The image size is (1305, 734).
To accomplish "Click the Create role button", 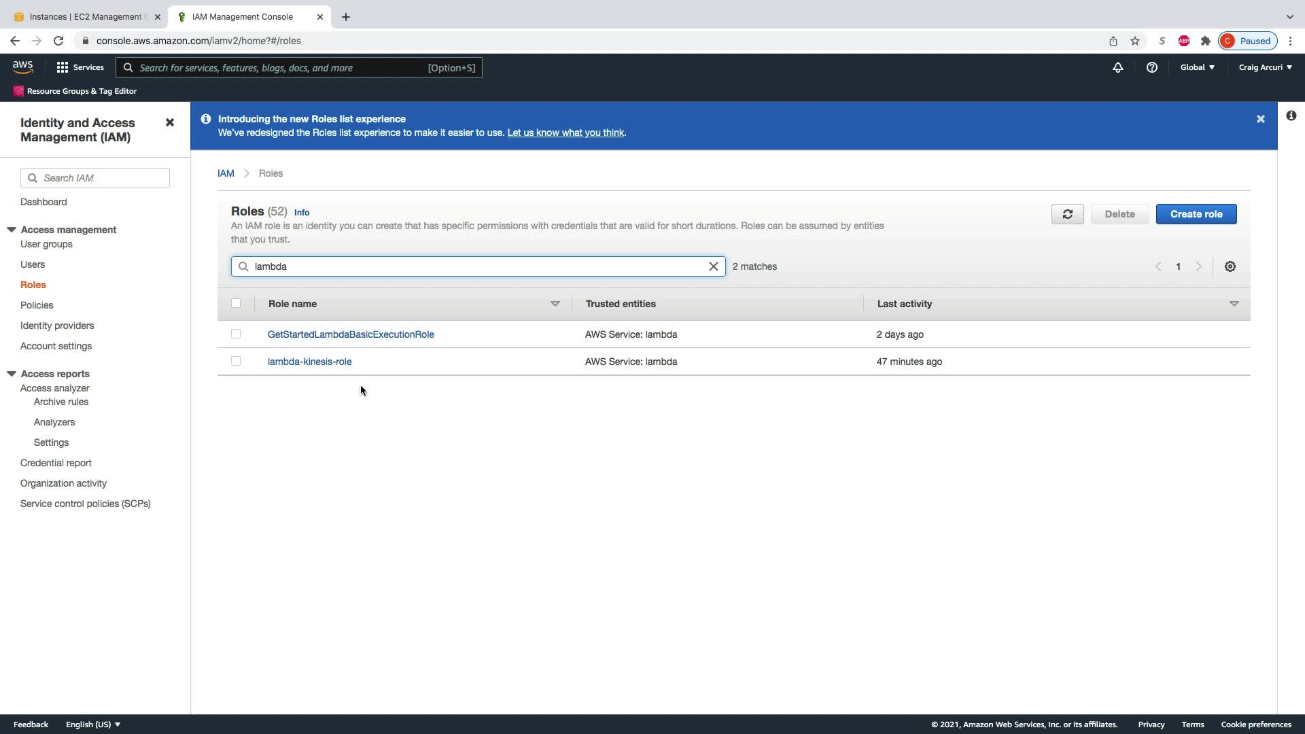I will [x=1196, y=214].
